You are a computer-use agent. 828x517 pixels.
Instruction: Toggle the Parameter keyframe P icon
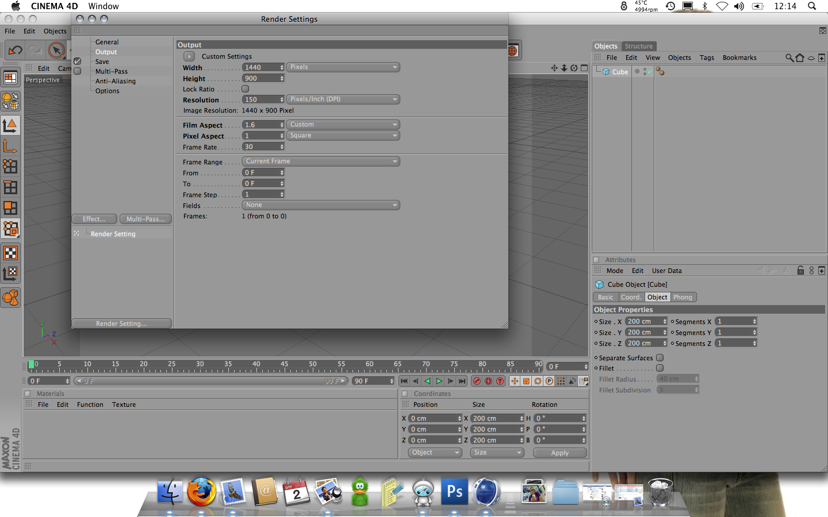coord(549,381)
